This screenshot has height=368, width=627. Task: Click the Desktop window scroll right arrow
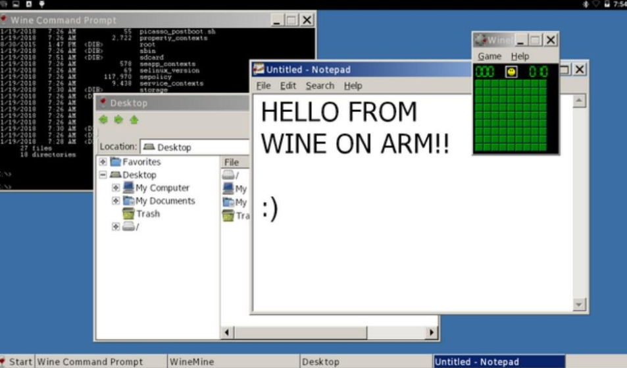tap(431, 332)
